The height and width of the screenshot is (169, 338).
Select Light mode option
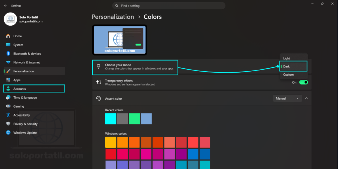pos(293,58)
